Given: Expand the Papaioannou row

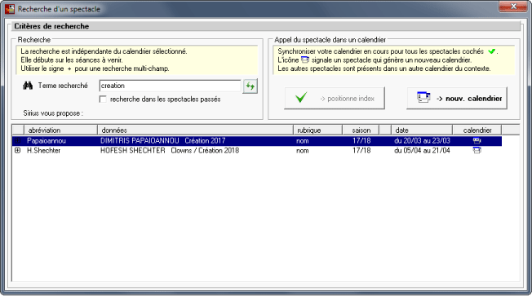Looking at the screenshot, I should pyautogui.click(x=18, y=141).
